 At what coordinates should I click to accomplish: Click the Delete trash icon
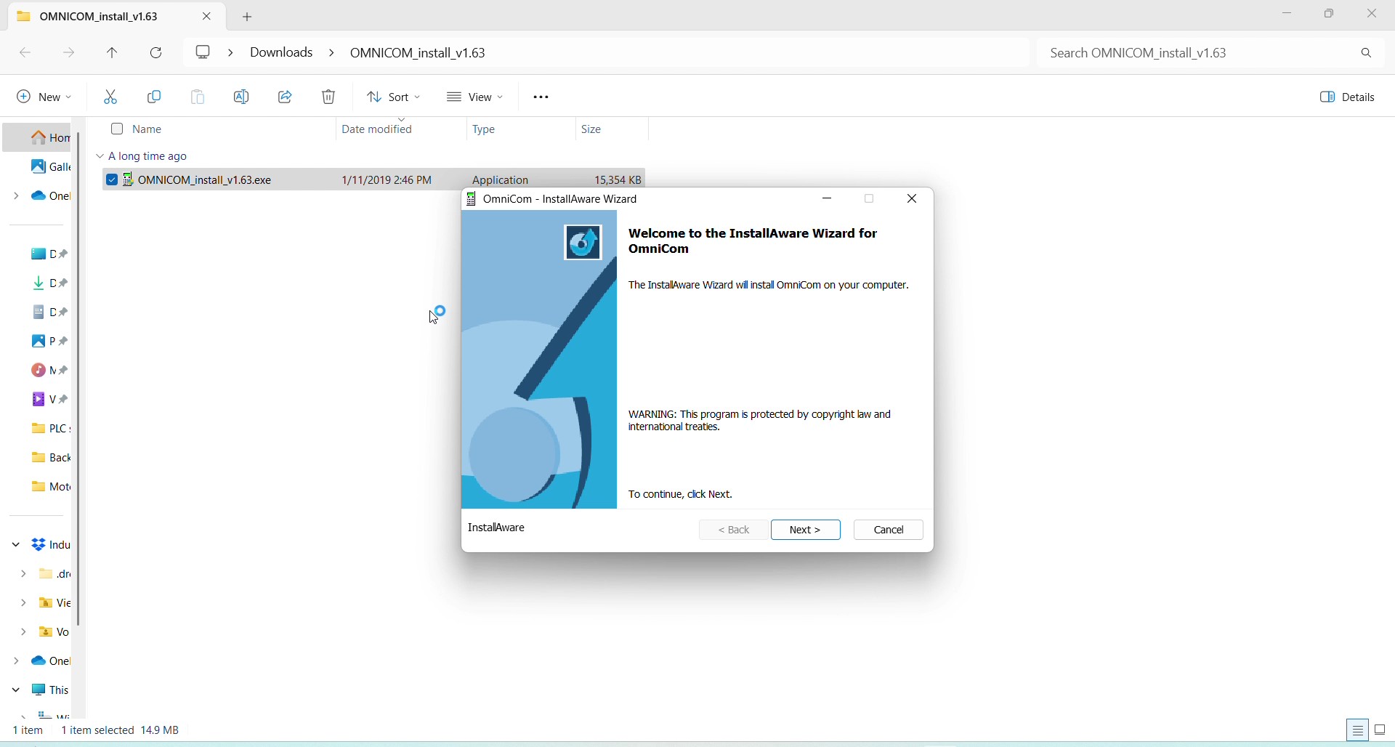330,97
